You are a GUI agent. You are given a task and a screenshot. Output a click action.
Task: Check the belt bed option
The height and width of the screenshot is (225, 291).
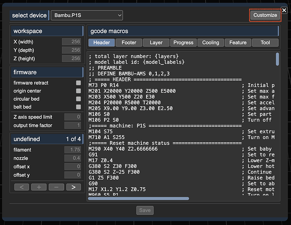click(78, 107)
